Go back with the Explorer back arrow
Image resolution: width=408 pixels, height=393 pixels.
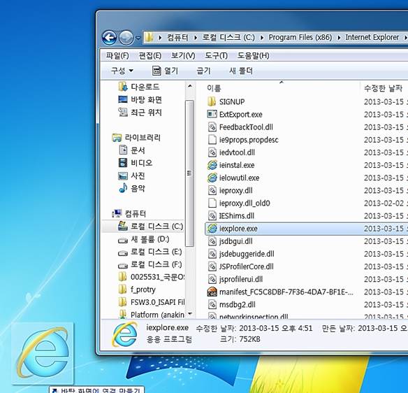(109, 38)
